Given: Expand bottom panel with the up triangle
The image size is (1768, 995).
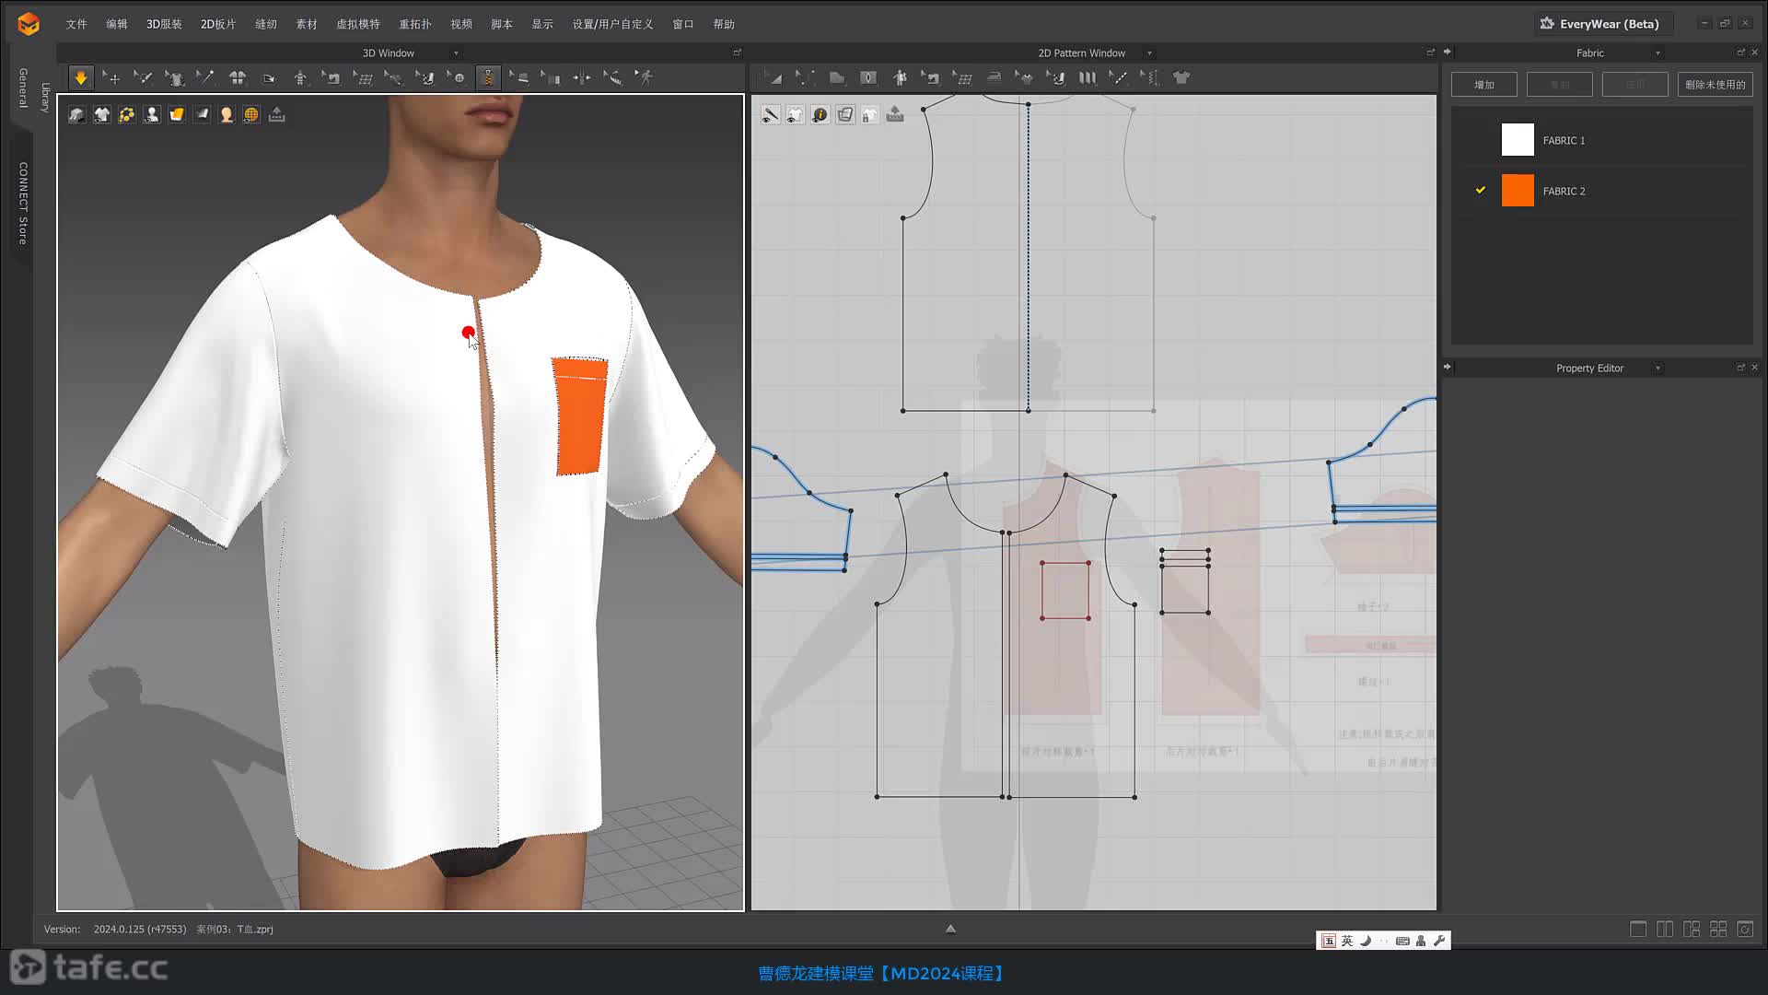Looking at the screenshot, I should 950,929.
